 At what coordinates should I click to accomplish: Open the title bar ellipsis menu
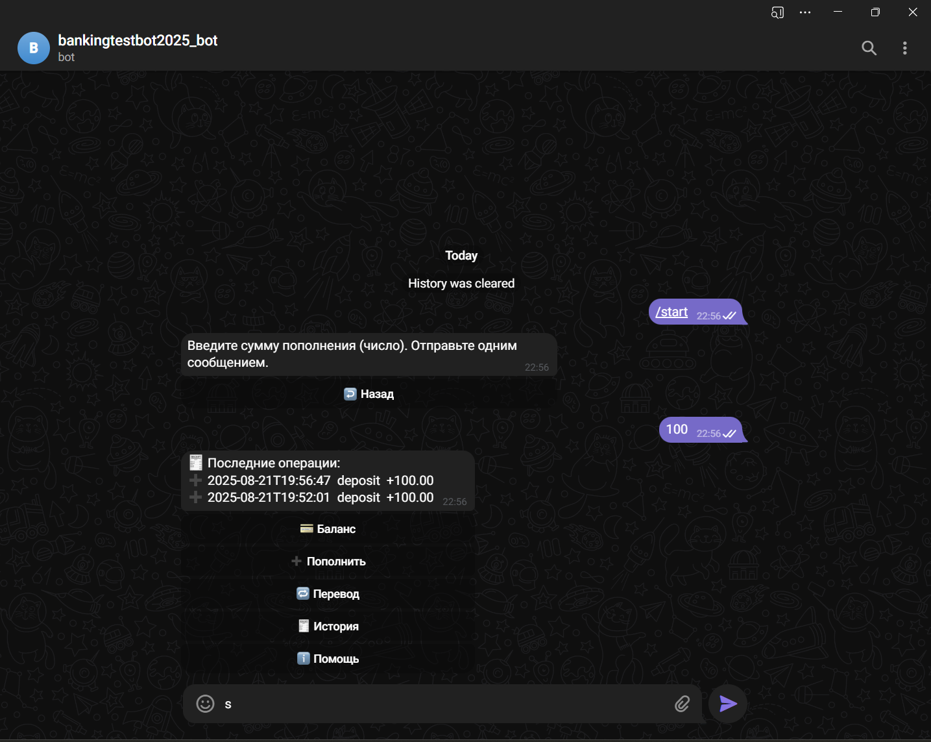pos(805,12)
